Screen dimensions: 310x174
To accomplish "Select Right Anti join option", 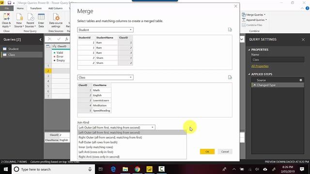I will click(x=132, y=157).
